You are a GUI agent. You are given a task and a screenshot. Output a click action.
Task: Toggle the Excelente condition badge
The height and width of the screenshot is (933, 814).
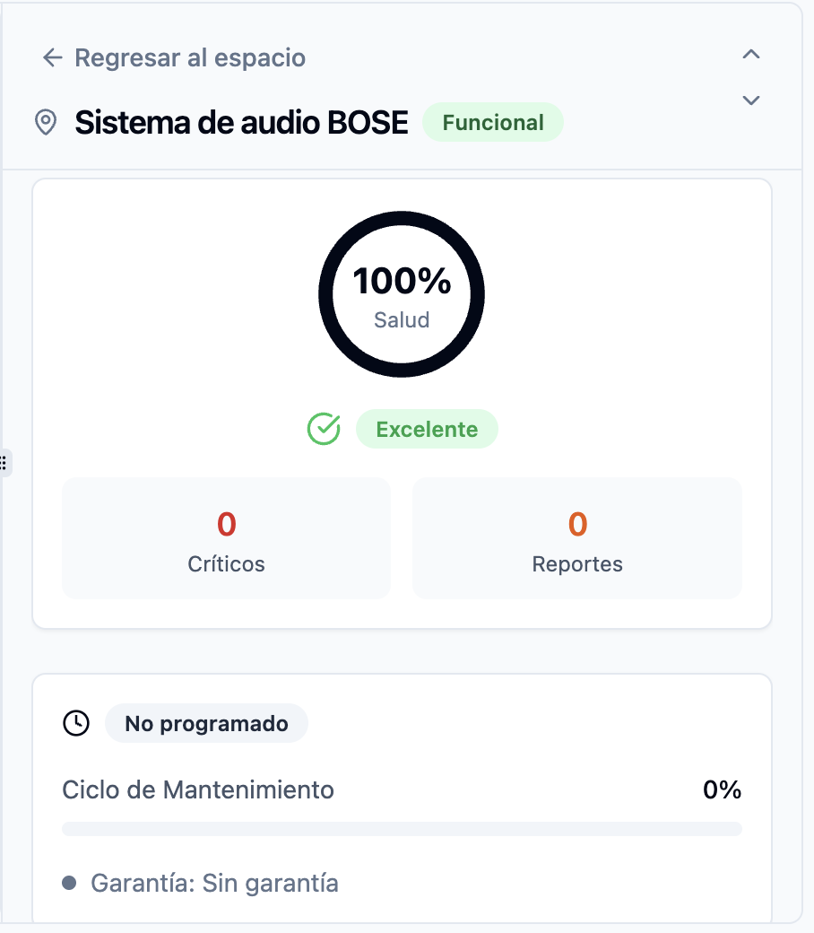tap(427, 429)
